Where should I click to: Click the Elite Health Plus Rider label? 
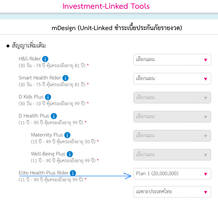(44, 173)
